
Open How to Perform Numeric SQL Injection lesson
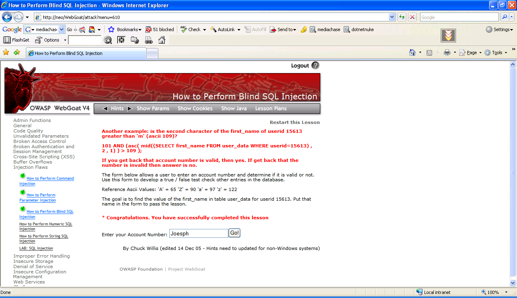point(46,227)
